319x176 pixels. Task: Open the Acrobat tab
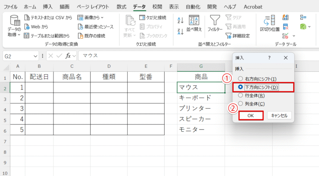(x=253, y=7)
